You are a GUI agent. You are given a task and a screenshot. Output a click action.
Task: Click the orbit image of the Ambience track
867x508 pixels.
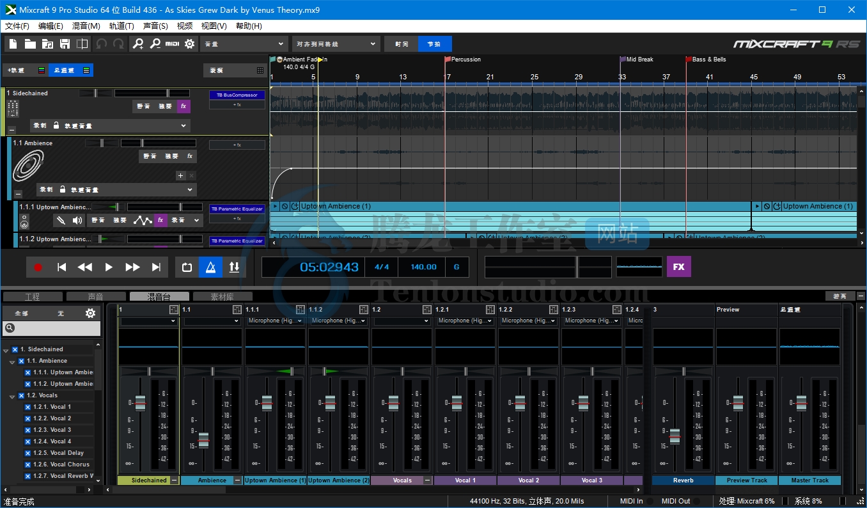tap(28, 165)
